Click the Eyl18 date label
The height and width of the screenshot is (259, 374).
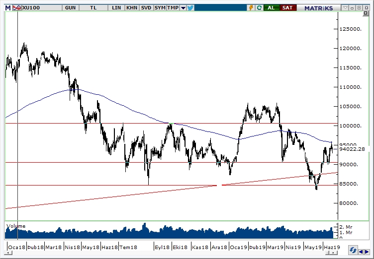(x=162, y=247)
